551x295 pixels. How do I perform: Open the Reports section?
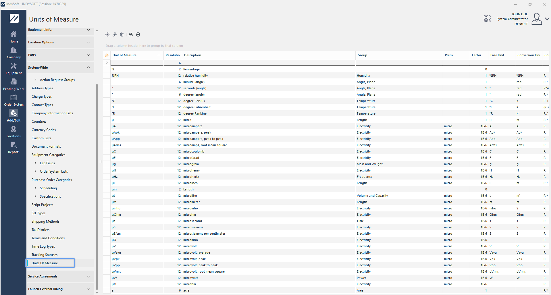coord(14,148)
